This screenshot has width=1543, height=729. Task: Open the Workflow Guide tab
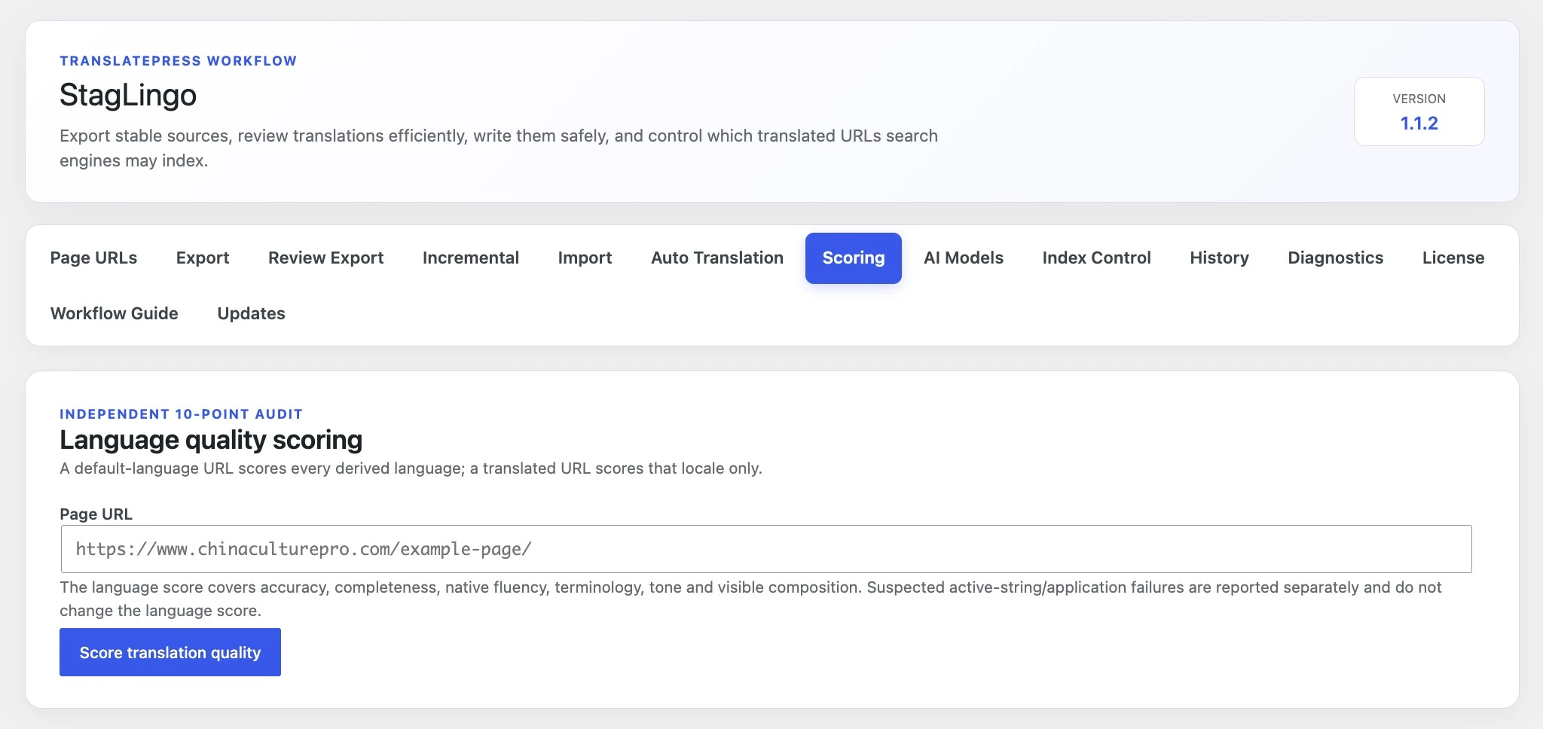pyautogui.click(x=115, y=313)
